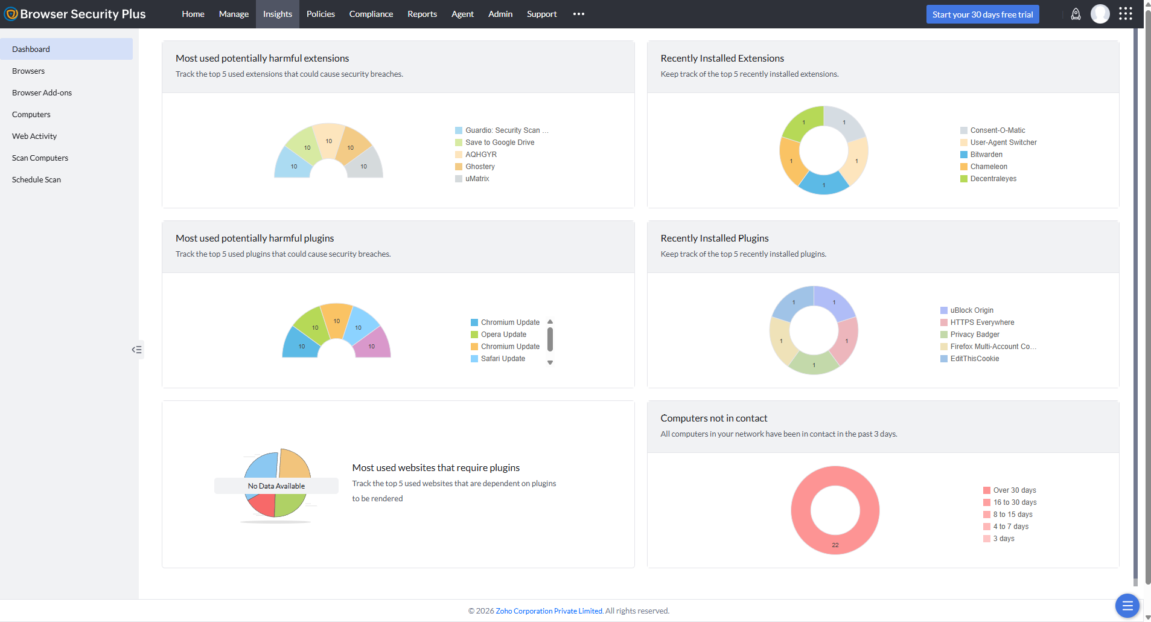Open Zoho Corporation Private Limited link

pyautogui.click(x=549, y=611)
